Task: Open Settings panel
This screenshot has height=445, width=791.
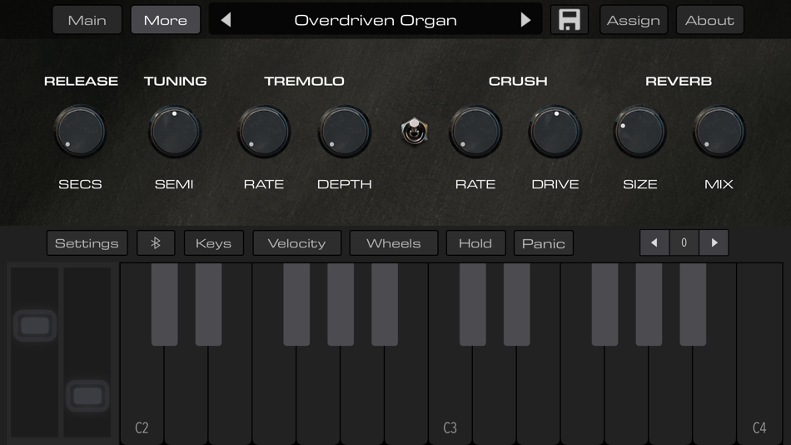Action: tap(87, 243)
